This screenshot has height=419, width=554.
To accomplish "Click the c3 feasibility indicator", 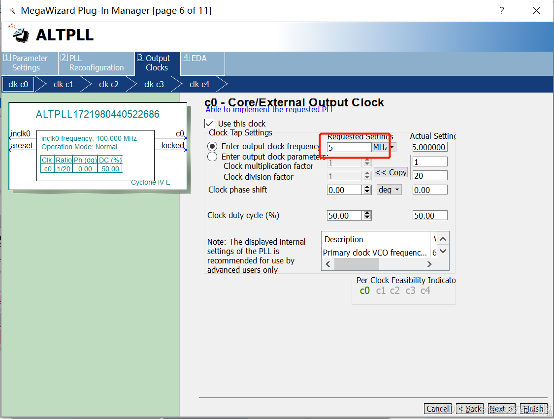I will coord(410,291).
